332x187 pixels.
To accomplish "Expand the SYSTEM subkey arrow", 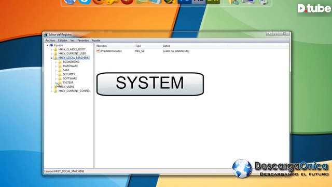I will point(56,83).
